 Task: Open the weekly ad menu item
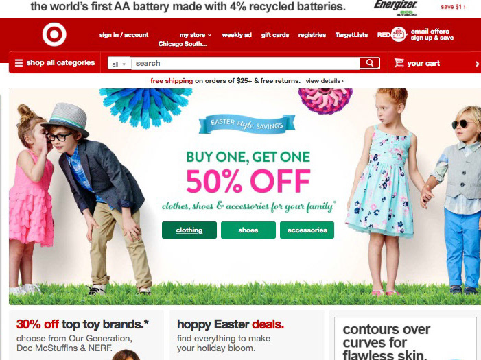point(237,35)
